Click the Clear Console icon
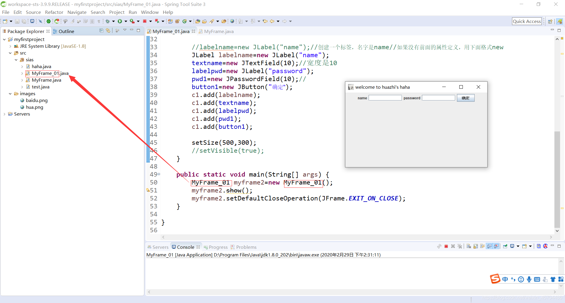Screen dimensions: 565x303 coord(469,246)
